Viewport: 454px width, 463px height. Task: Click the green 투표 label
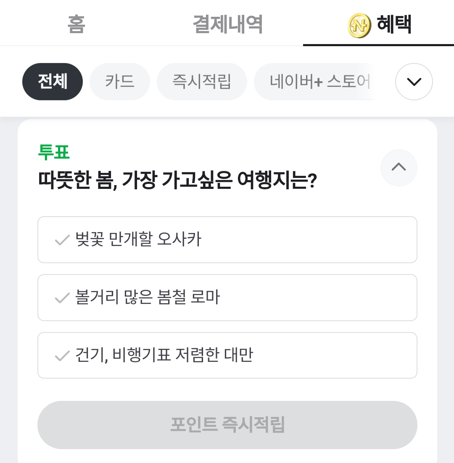(x=54, y=152)
